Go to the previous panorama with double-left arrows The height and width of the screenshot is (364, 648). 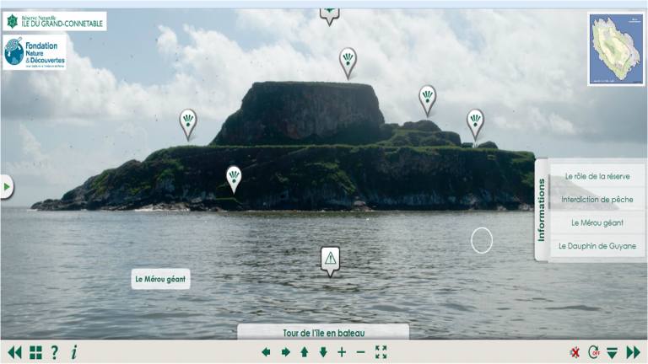tap(14, 352)
